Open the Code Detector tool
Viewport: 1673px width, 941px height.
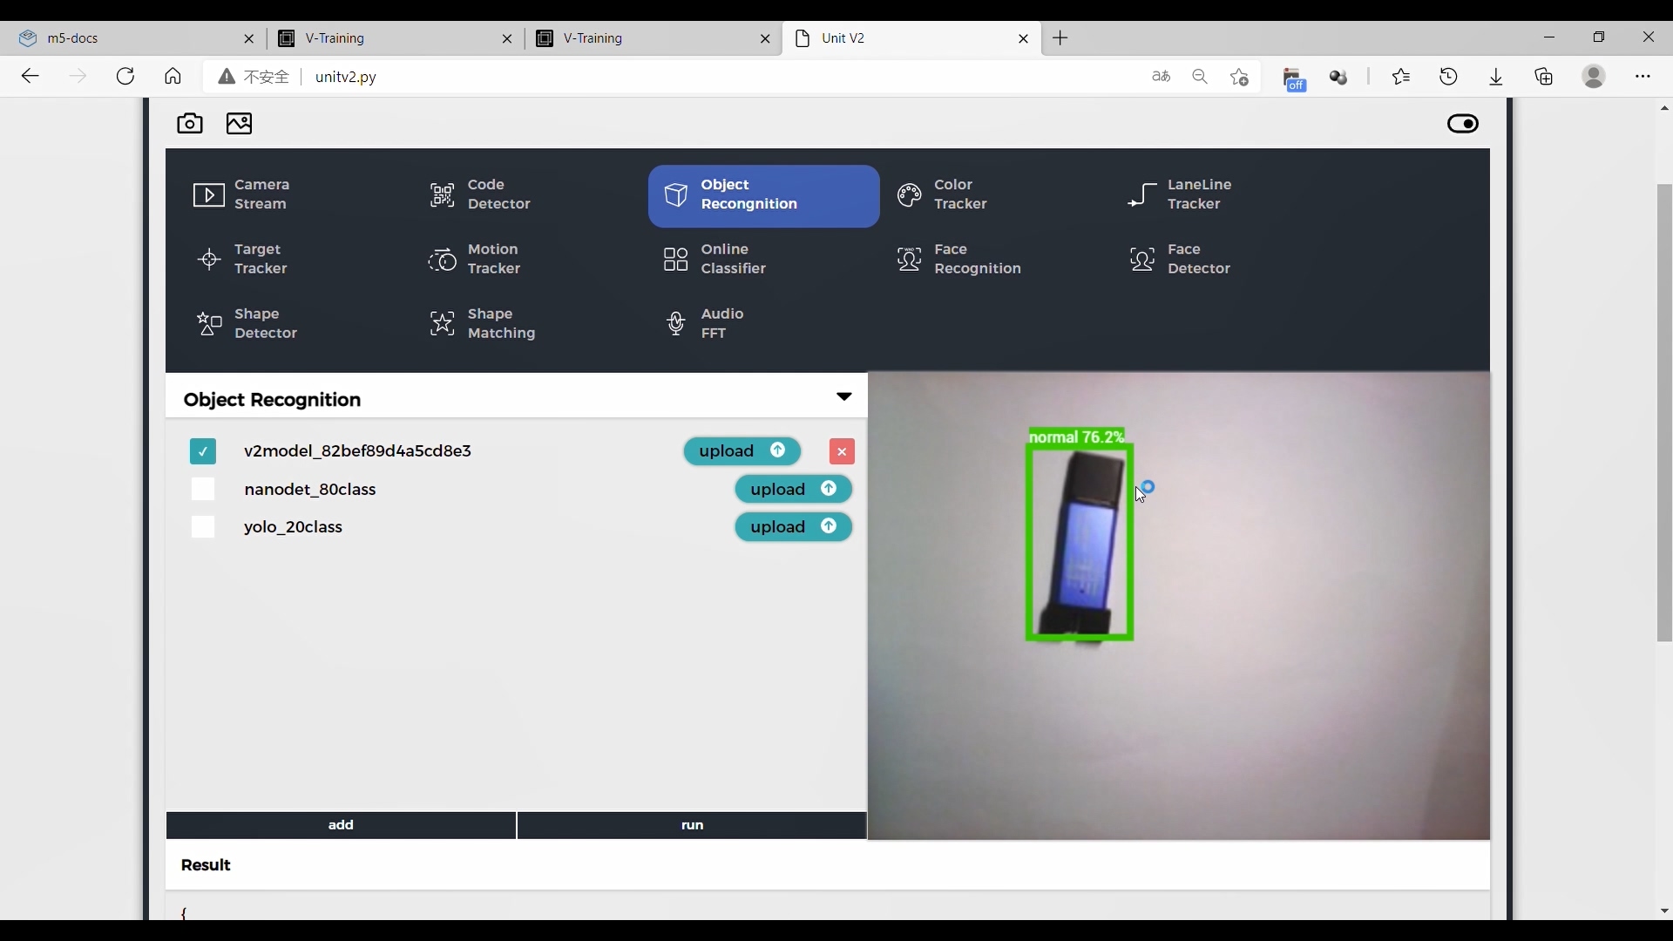point(498,193)
